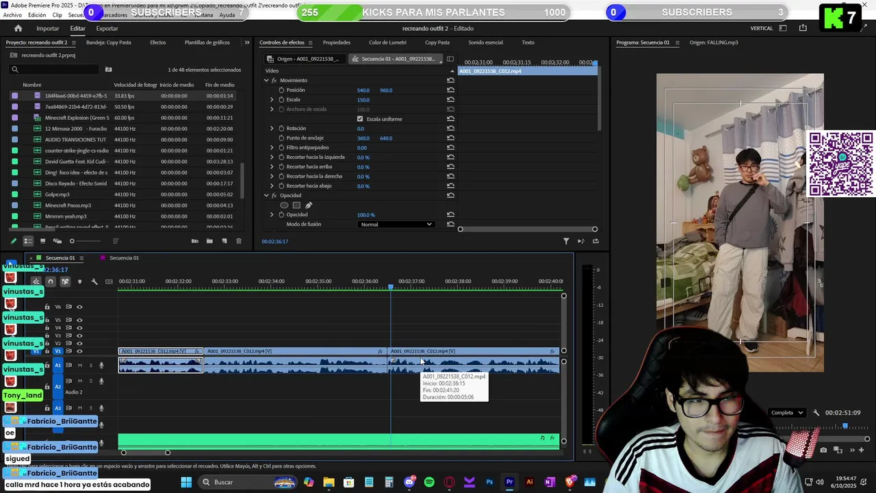Expand the Escala property
The height and width of the screenshot is (493, 876).
[x=272, y=99]
